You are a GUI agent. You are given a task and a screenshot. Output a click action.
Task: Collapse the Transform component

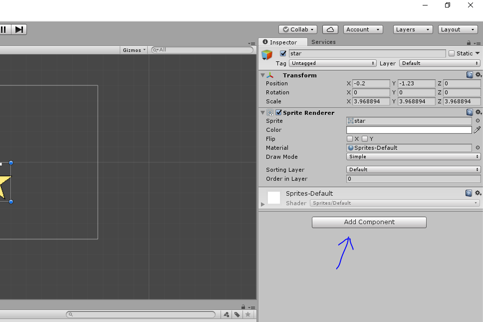(x=263, y=75)
